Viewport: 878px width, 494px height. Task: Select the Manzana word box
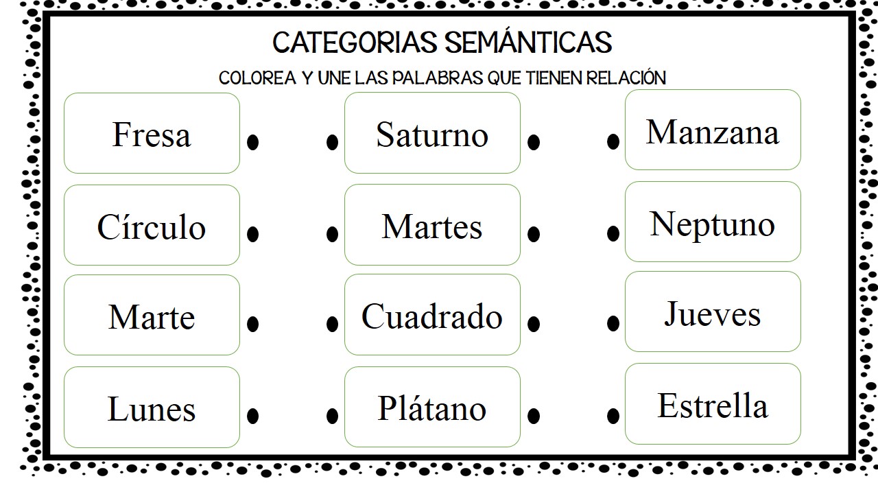[713, 130]
